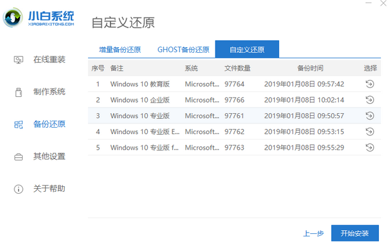Click the 其他设置 toolbox icon
Screen dimensions: 389x244
(18, 157)
